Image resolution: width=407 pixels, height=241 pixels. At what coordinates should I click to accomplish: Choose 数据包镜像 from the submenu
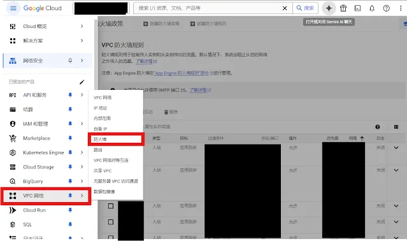[x=104, y=192]
